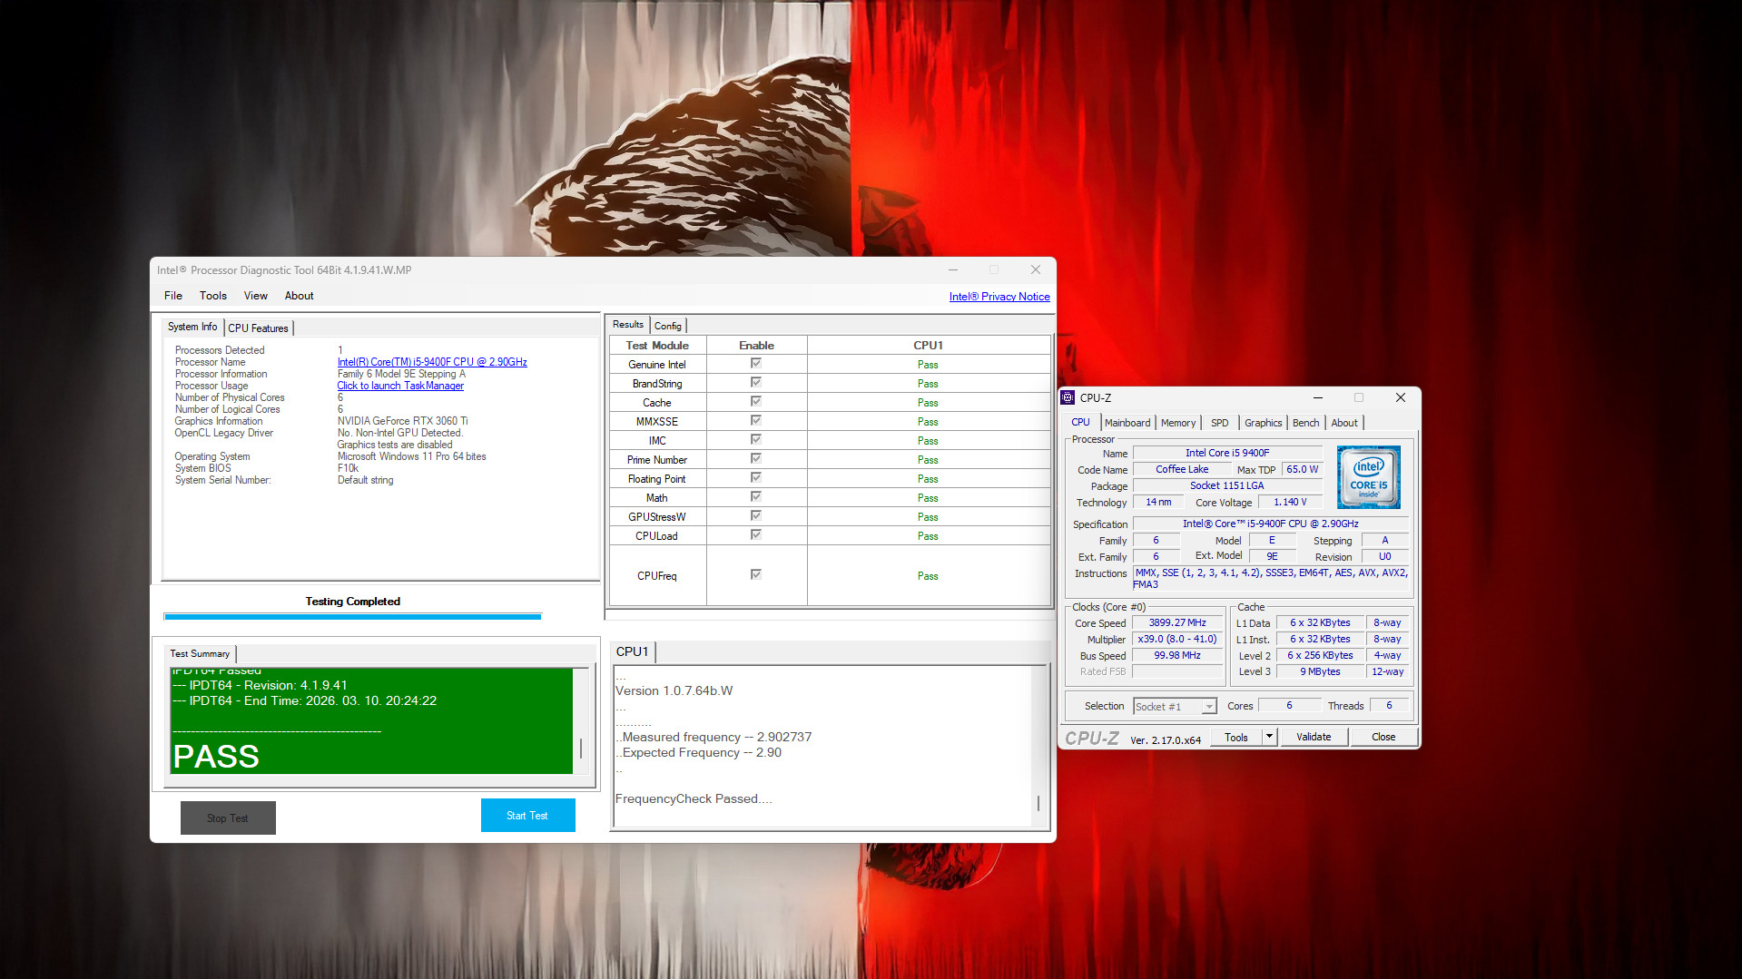Viewport: 1742px width, 979px height.
Task: Switch to the Bench tab in CPU-Z
Action: click(x=1306, y=423)
